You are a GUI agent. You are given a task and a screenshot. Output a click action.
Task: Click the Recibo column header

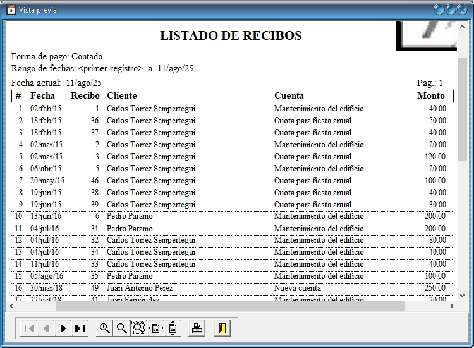point(85,95)
